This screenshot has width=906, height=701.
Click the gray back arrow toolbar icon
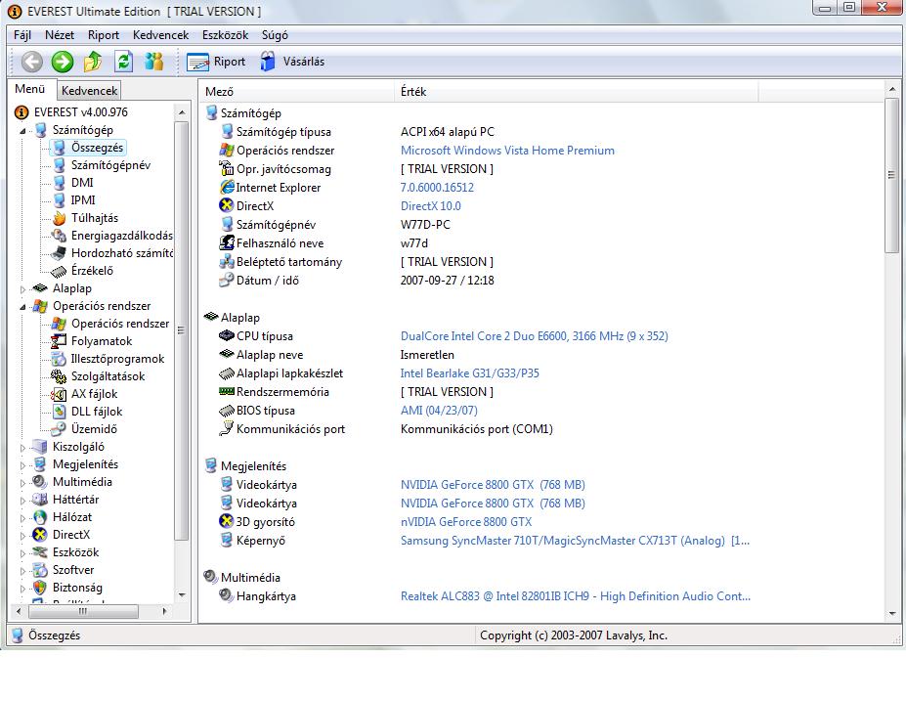pyautogui.click(x=32, y=62)
